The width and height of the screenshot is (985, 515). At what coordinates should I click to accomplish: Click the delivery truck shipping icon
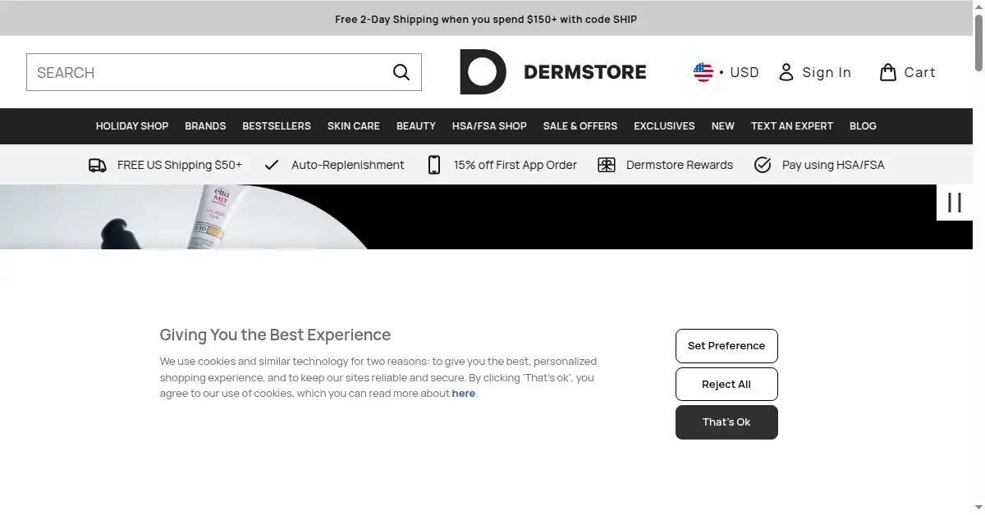98,165
